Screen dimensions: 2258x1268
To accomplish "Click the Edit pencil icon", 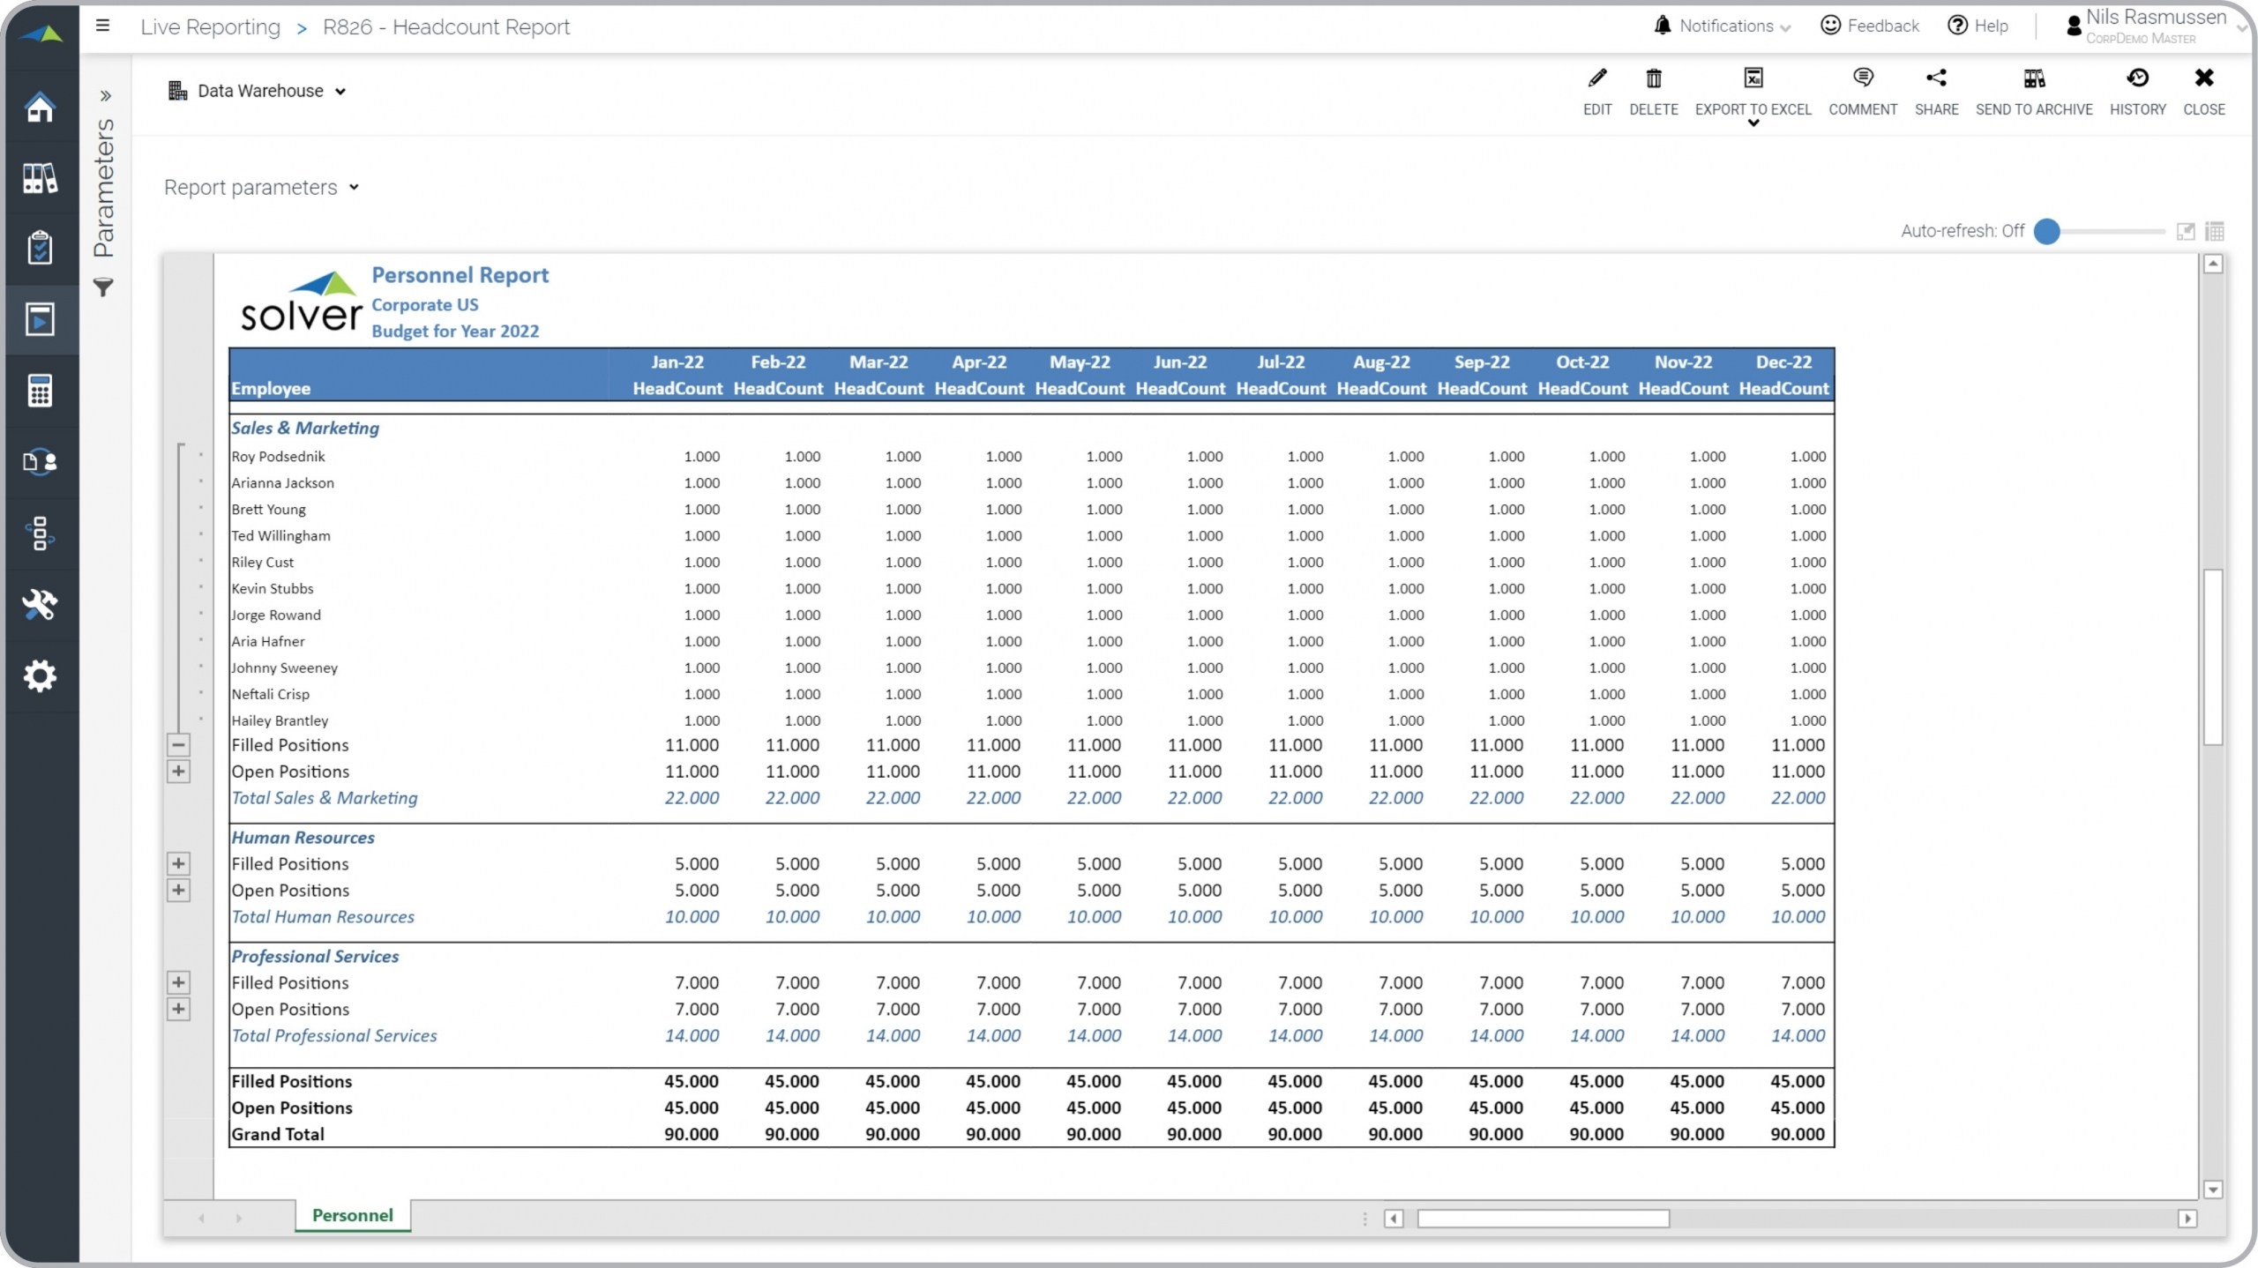I will tap(1596, 79).
